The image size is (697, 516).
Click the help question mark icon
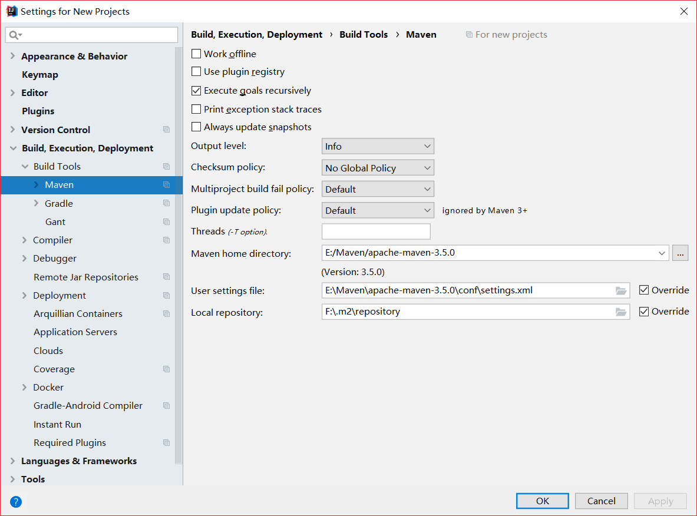coord(16,502)
